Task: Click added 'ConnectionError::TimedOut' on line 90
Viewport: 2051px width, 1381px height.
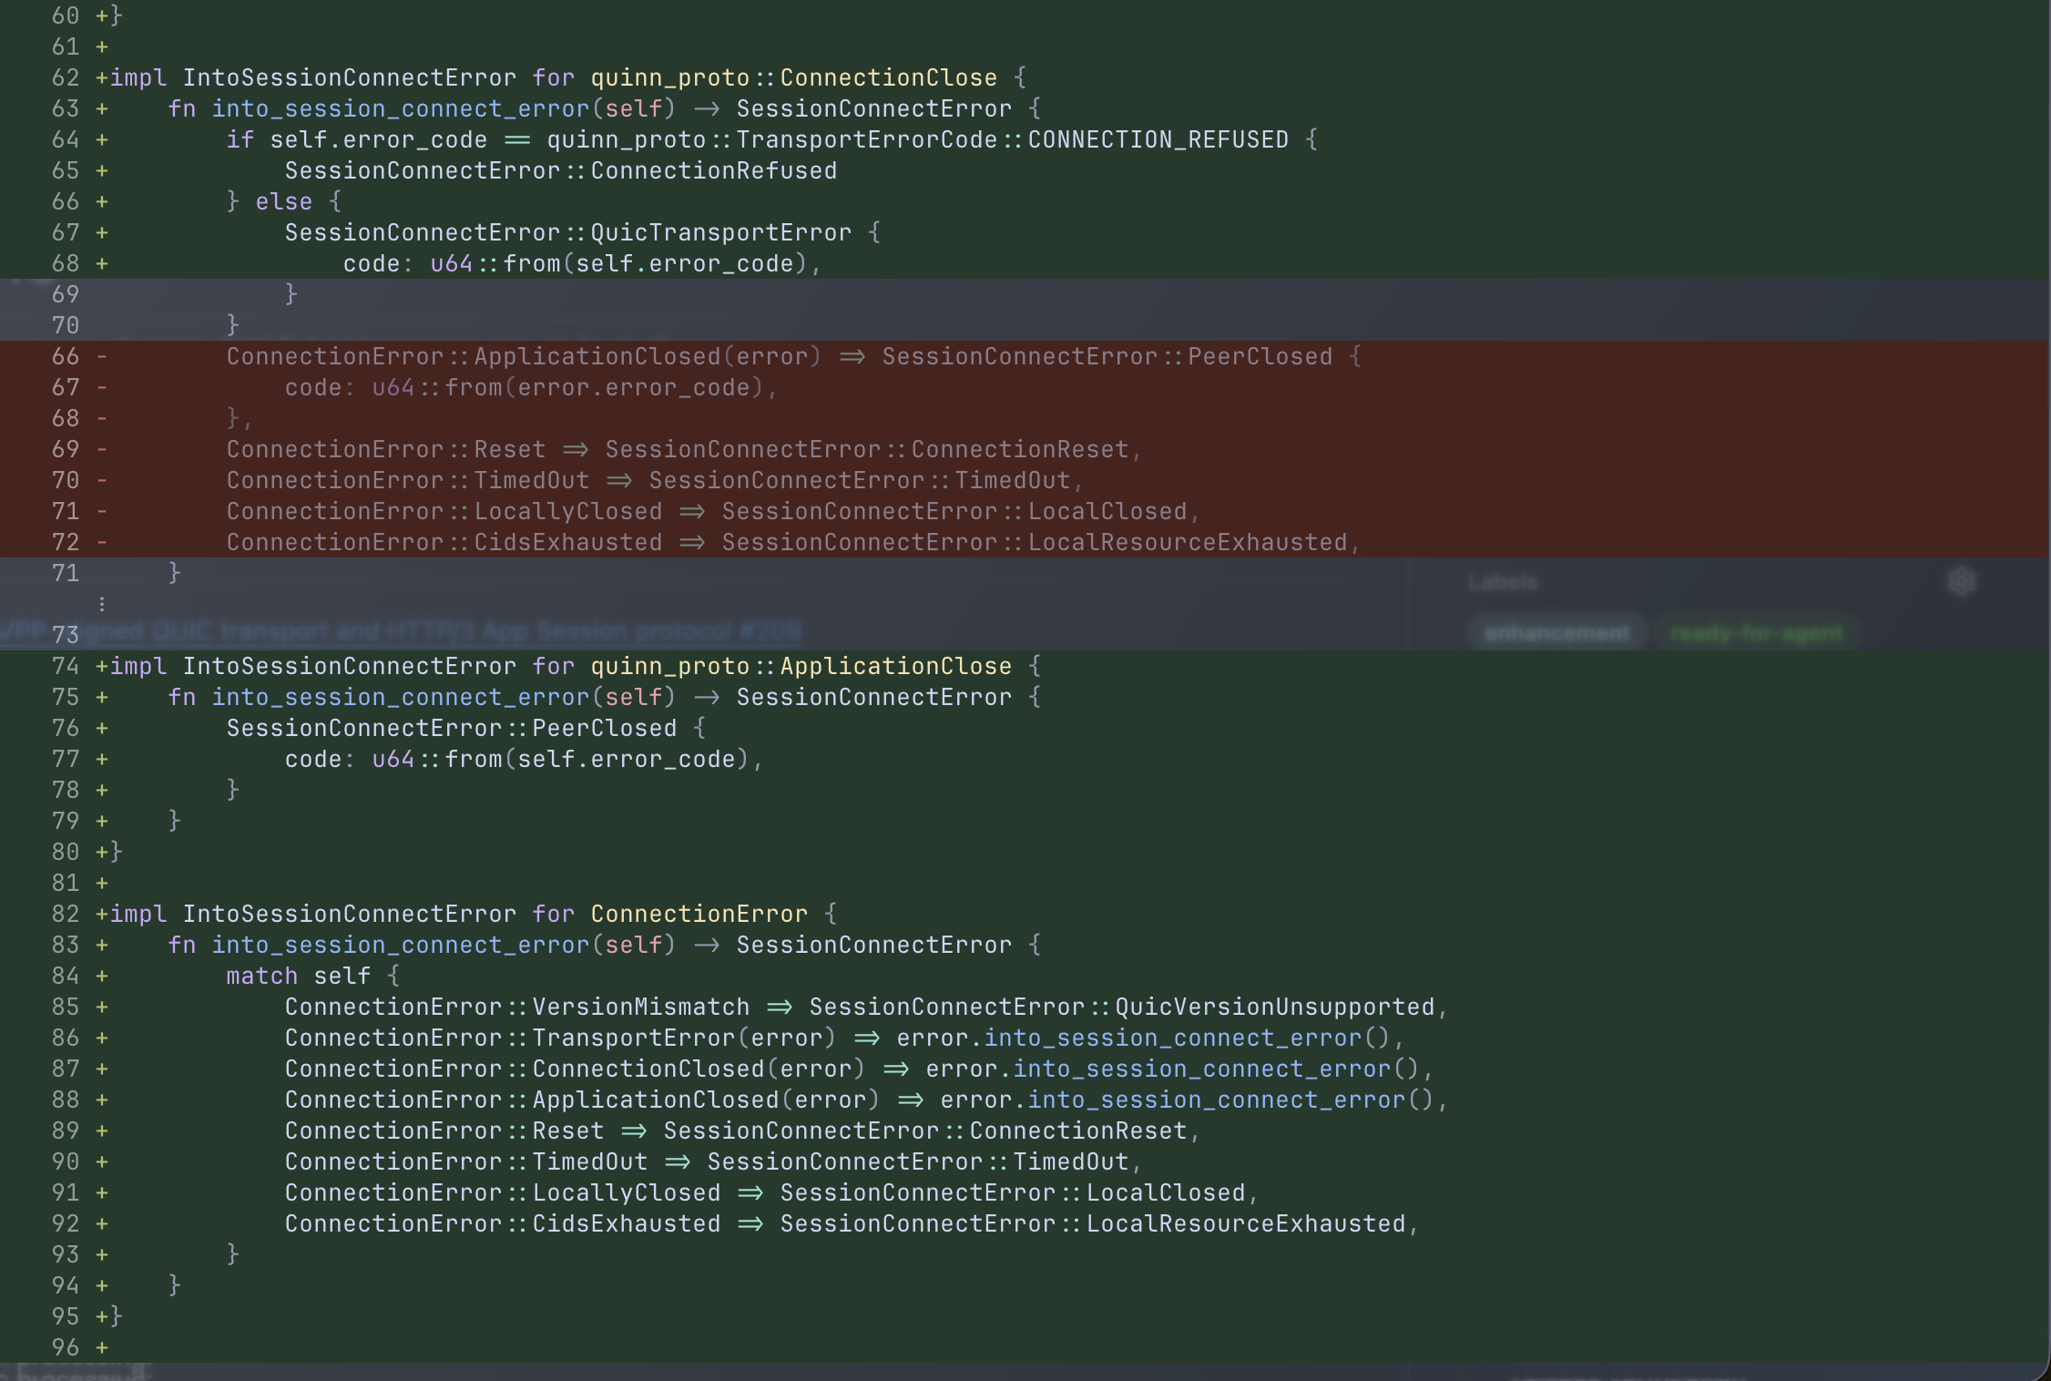Action: pyautogui.click(x=465, y=1161)
